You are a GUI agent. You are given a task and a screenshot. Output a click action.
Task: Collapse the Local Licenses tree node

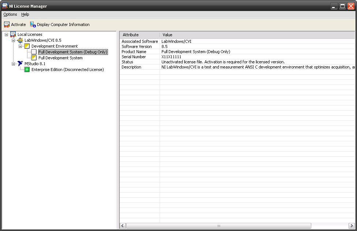click(x=7, y=34)
